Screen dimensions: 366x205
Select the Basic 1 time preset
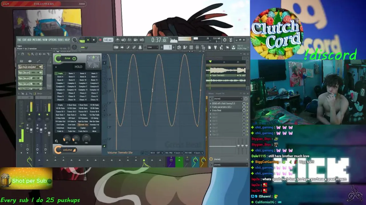[x=71, y=73]
